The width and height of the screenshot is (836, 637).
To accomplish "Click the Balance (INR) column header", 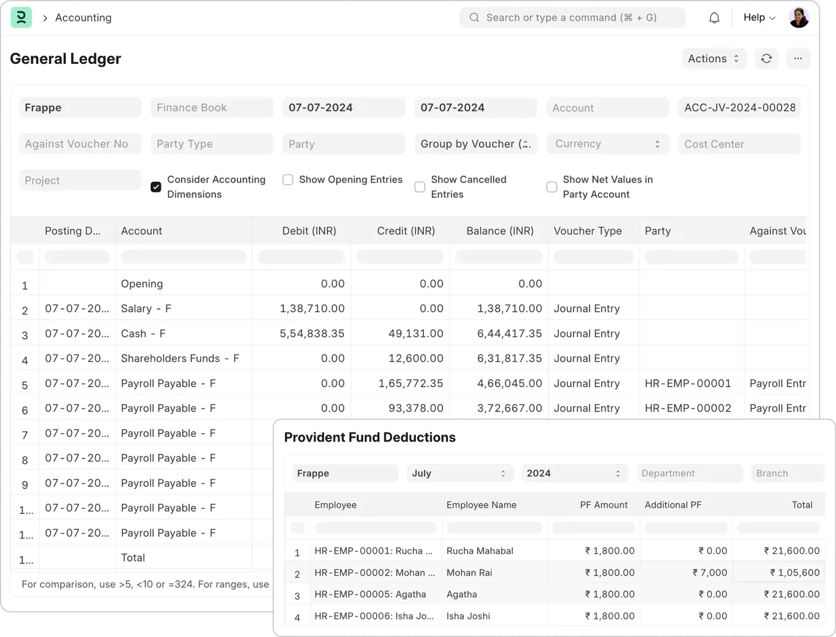I will coord(499,231).
